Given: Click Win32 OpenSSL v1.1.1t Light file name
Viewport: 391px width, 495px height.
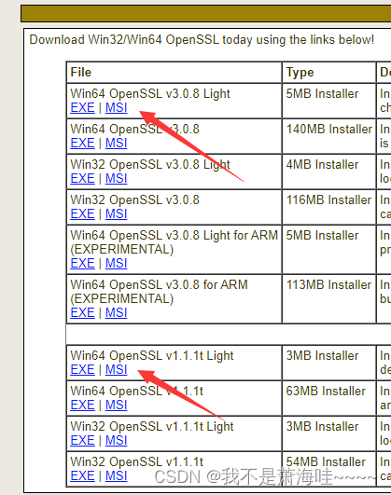Looking at the screenshot, I should point(152,427).
